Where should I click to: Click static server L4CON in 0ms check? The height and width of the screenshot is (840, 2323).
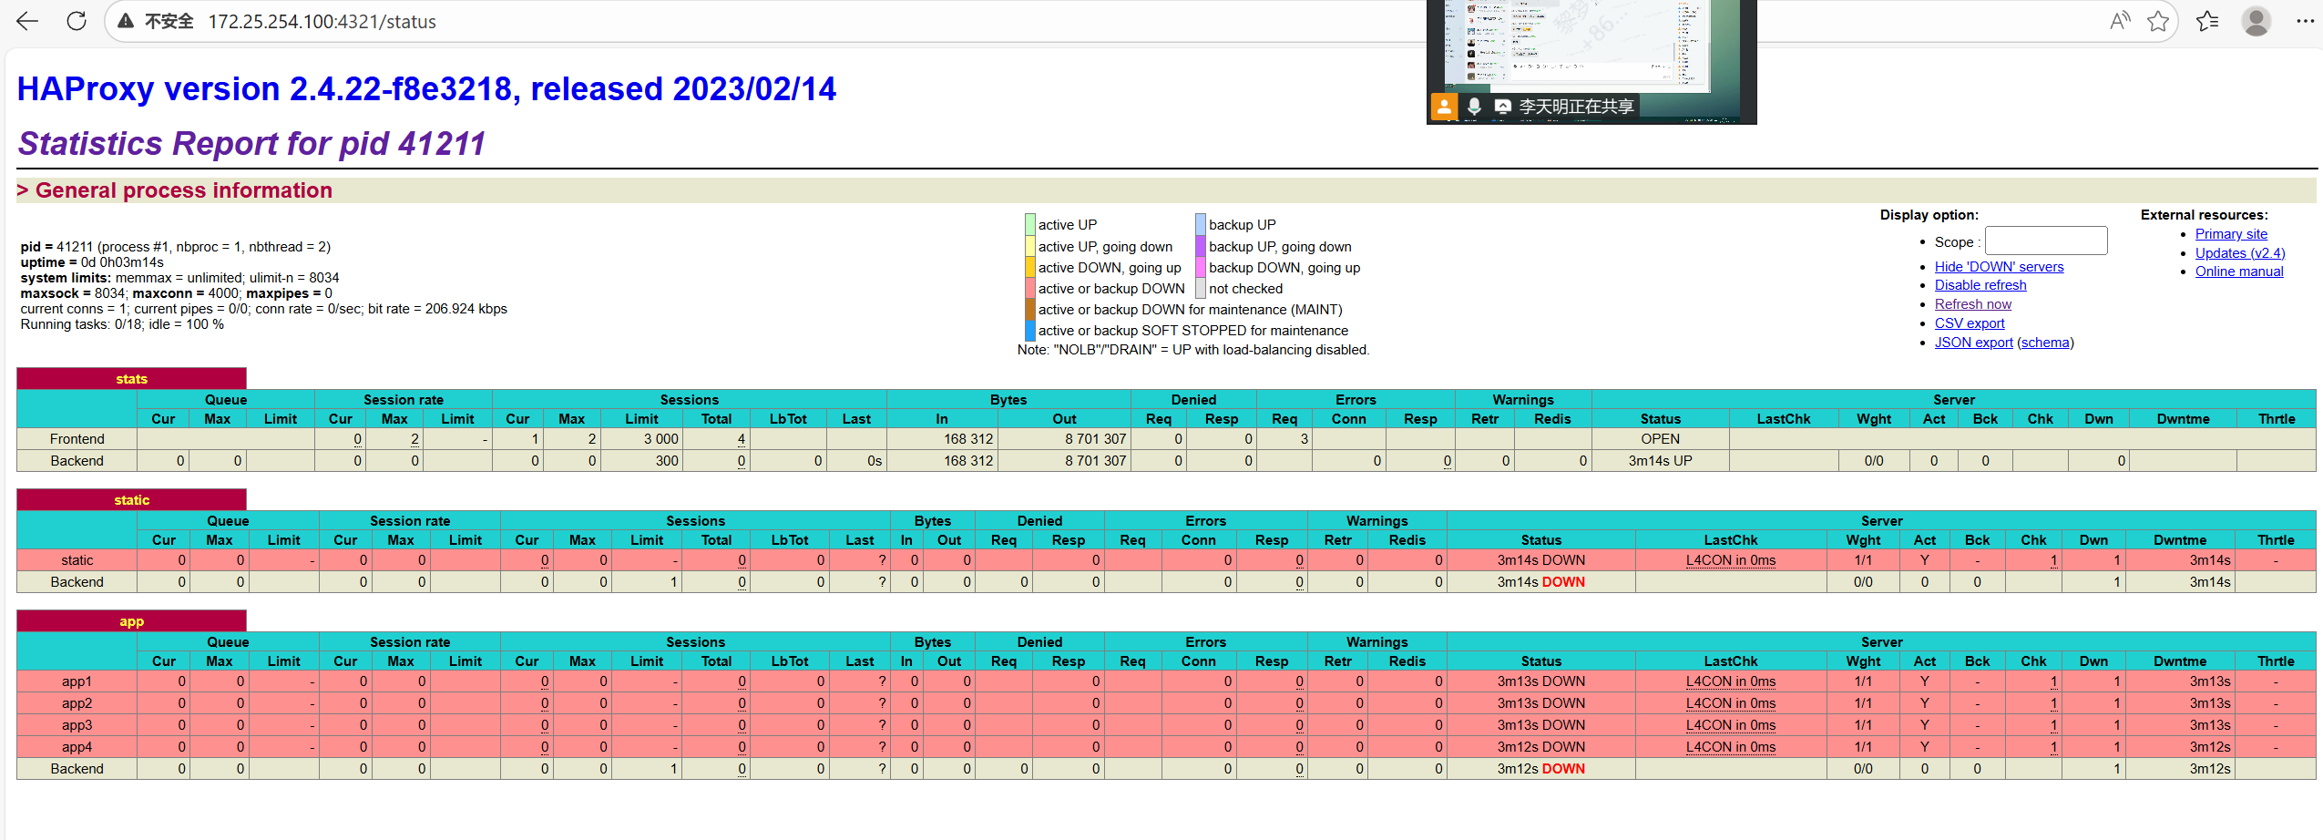(1730, 560)
